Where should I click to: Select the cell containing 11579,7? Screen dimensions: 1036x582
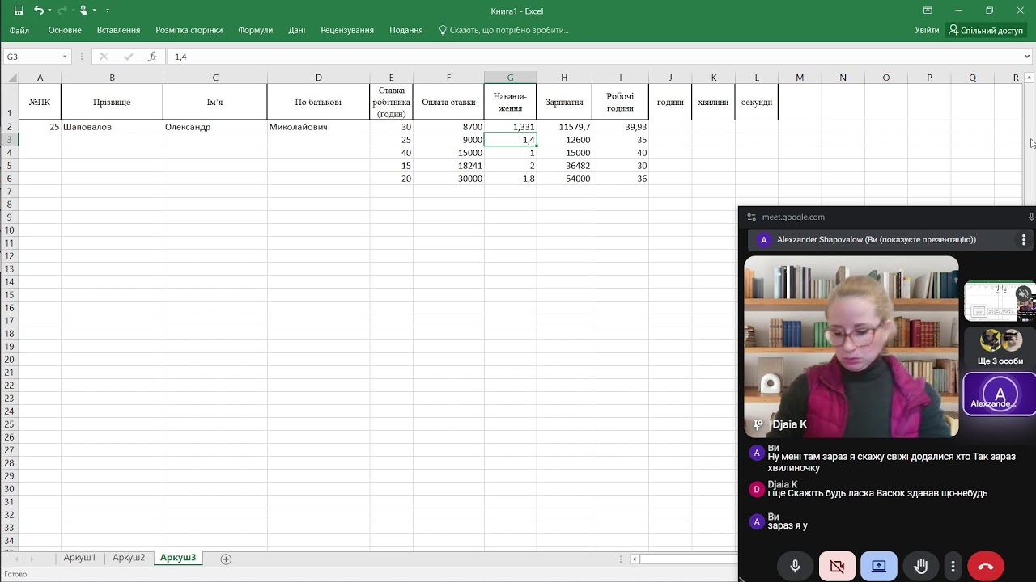coord(564,127)
